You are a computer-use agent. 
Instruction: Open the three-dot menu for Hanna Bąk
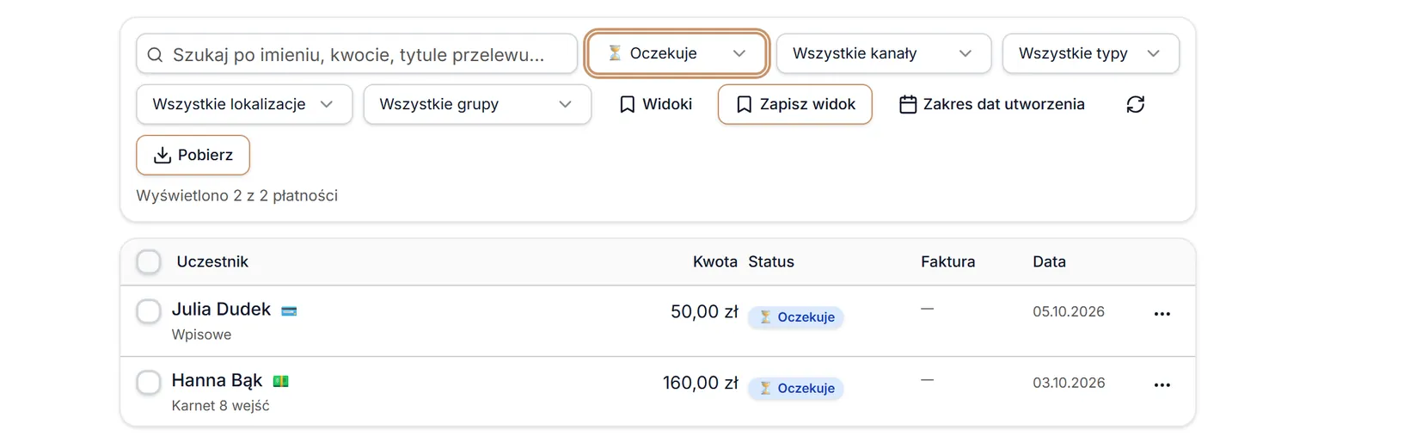[1162, 385]
